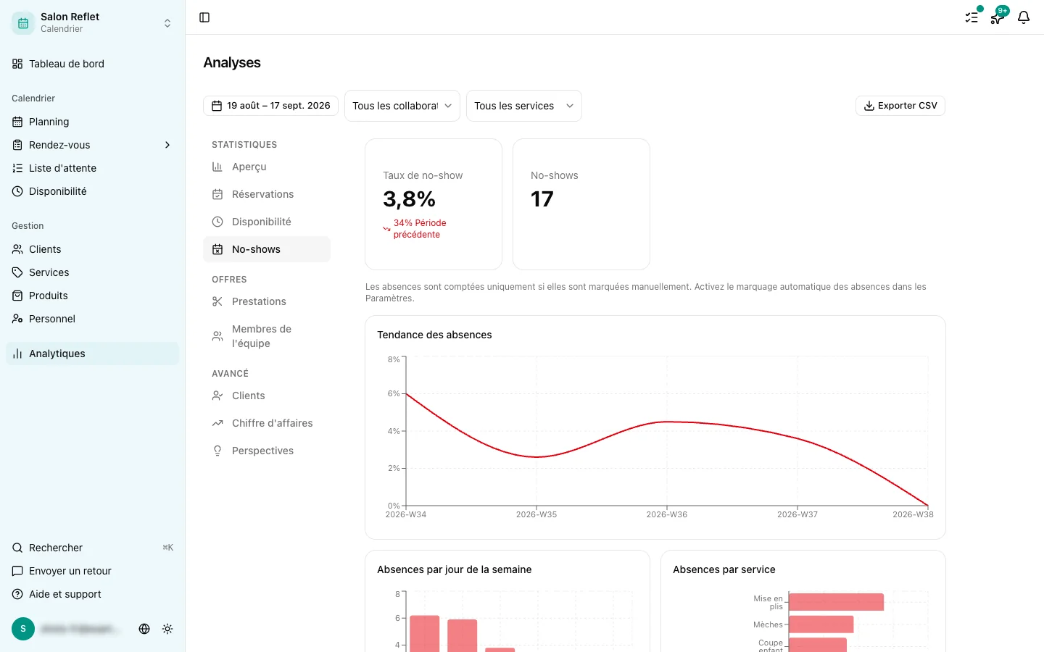Toggle light/dark theme sun icon
Image resolution: width=1044 pixels, height=652 pixels.
point(167,629)
